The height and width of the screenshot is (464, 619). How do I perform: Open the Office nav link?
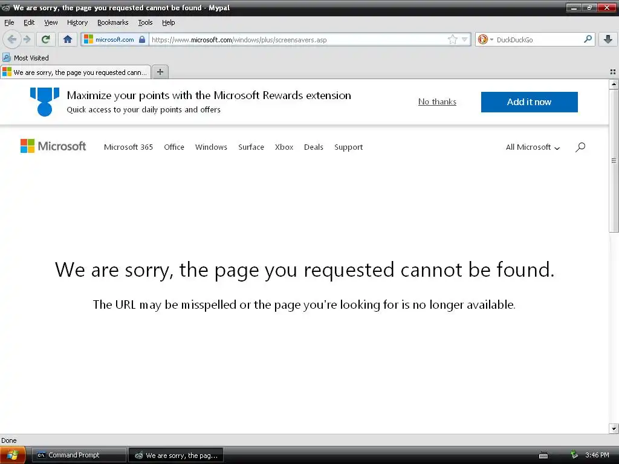point(174,147)
